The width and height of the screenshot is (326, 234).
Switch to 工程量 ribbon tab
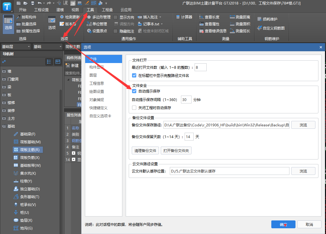pos(107,10)
